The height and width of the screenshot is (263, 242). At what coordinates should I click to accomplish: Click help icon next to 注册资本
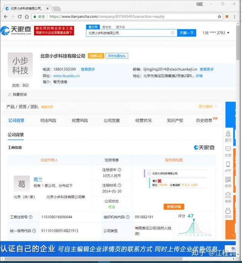[119, 170]
